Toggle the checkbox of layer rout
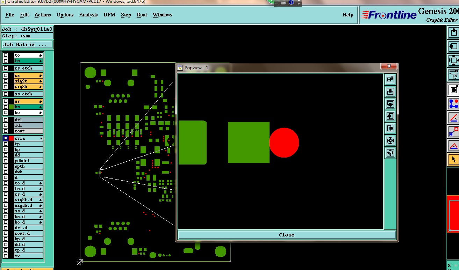The image size is (459, 270). (x=6, y=131)
